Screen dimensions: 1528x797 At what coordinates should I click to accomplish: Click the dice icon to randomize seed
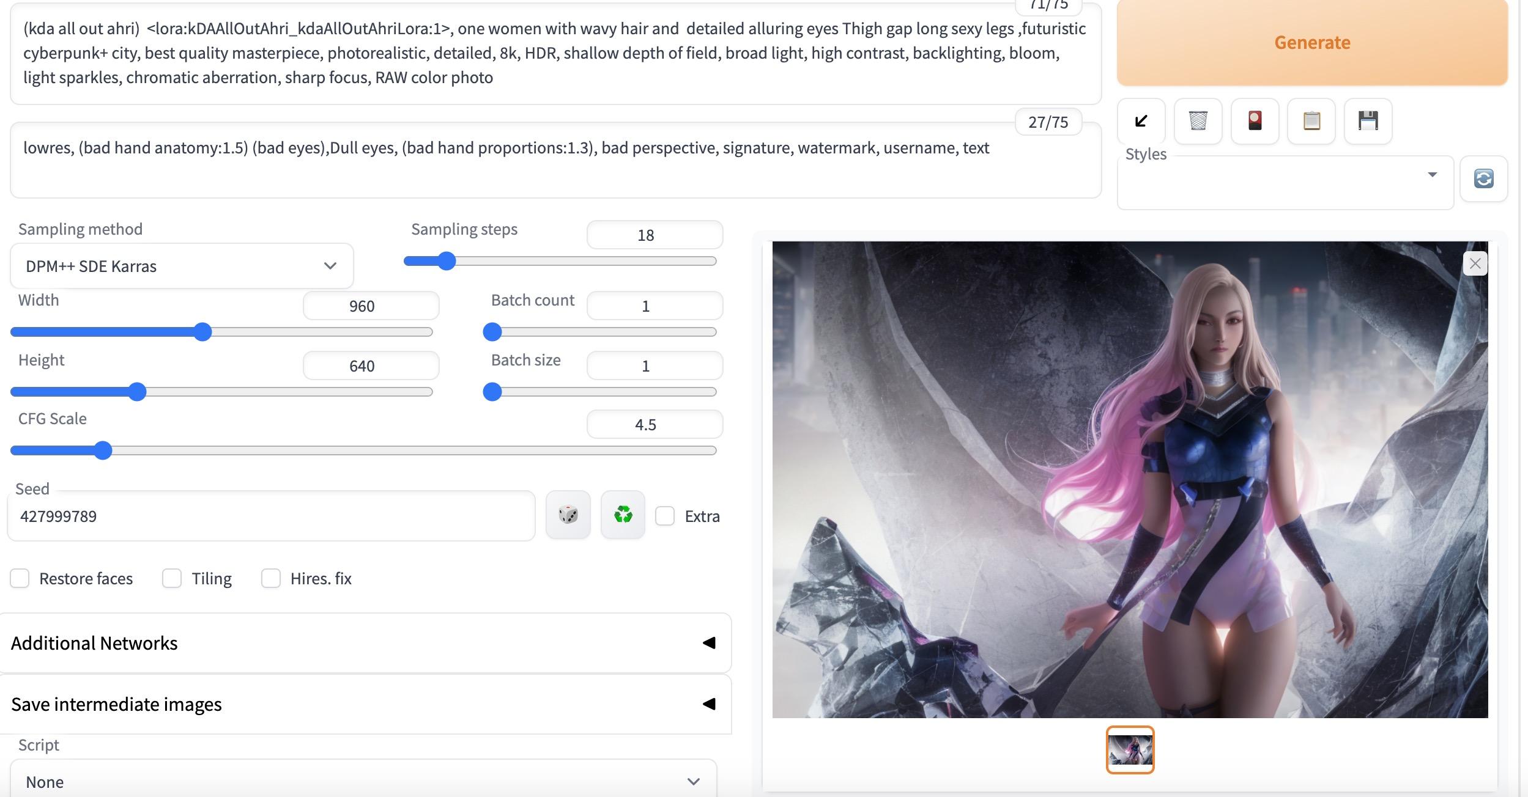coord(568,515)
